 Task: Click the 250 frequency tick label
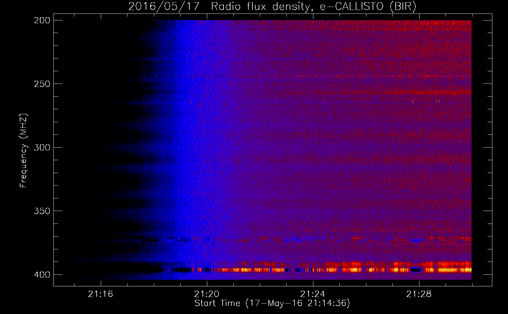pos(42,84)
